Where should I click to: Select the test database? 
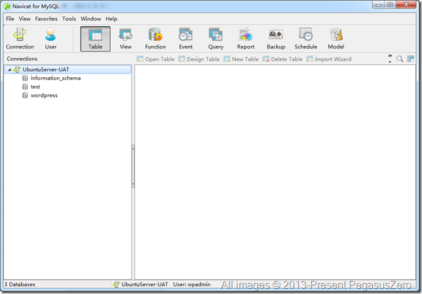[x=35, y=87]
